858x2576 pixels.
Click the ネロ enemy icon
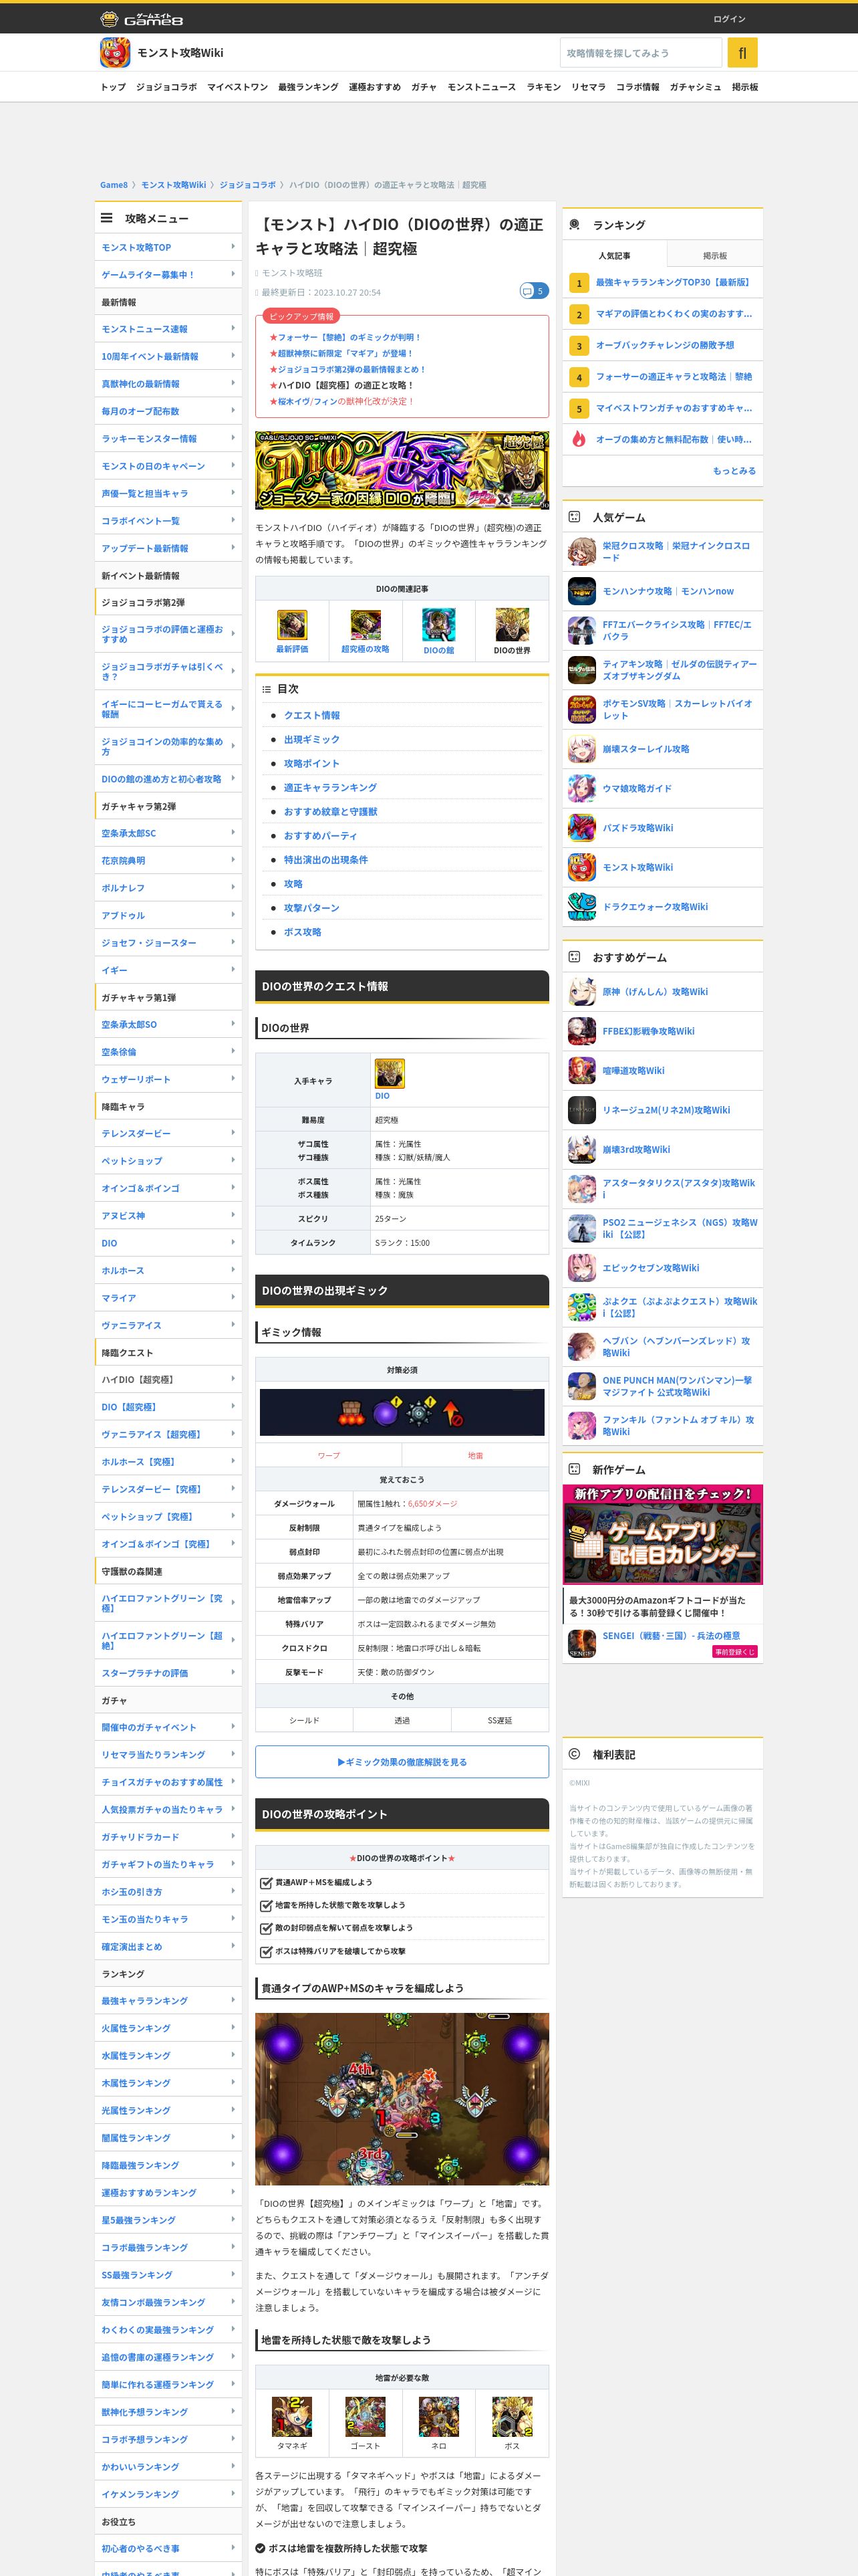[438, 2417]
